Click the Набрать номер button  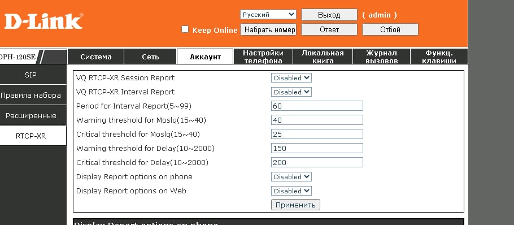(x=268, y=29)
